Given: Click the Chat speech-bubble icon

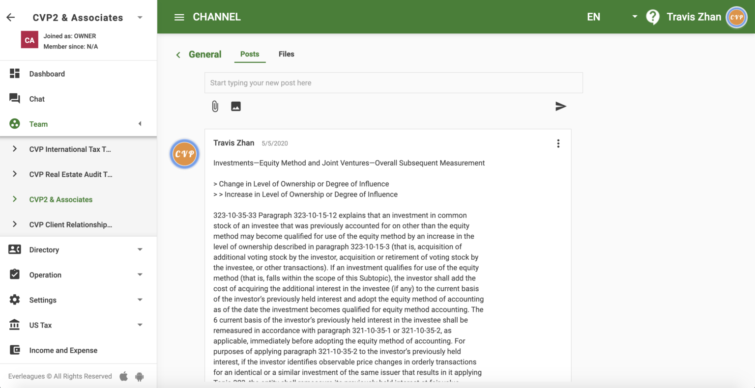Looking at the screenshot, I should point(15,99).
